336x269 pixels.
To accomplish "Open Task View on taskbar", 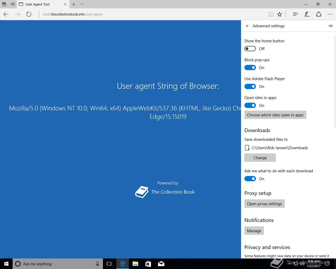I will [109, 264].
